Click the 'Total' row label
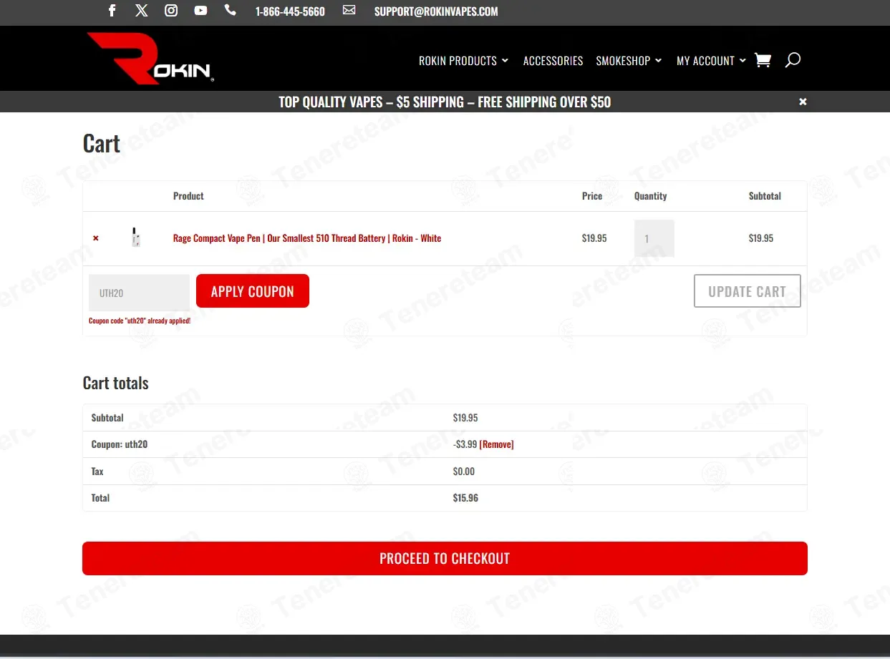 point(100,498)
